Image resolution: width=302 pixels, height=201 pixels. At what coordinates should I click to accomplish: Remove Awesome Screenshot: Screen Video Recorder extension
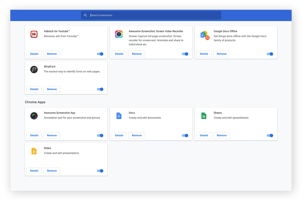point(137,54)
